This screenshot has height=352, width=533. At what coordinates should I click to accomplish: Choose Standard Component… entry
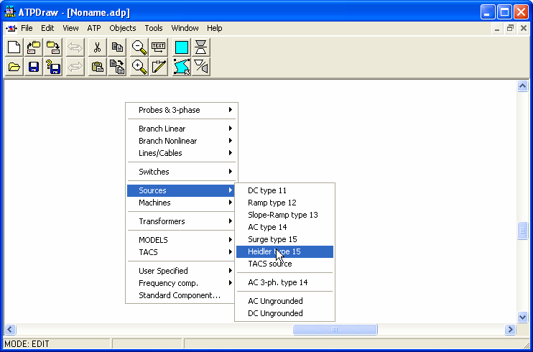coord(182,295)
